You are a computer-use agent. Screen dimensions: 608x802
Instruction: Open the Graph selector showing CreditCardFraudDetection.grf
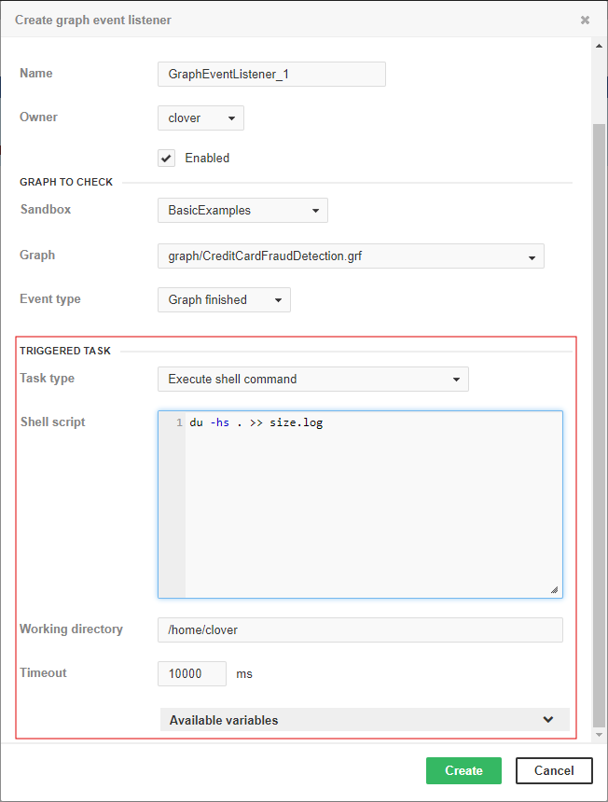[351, 256]
